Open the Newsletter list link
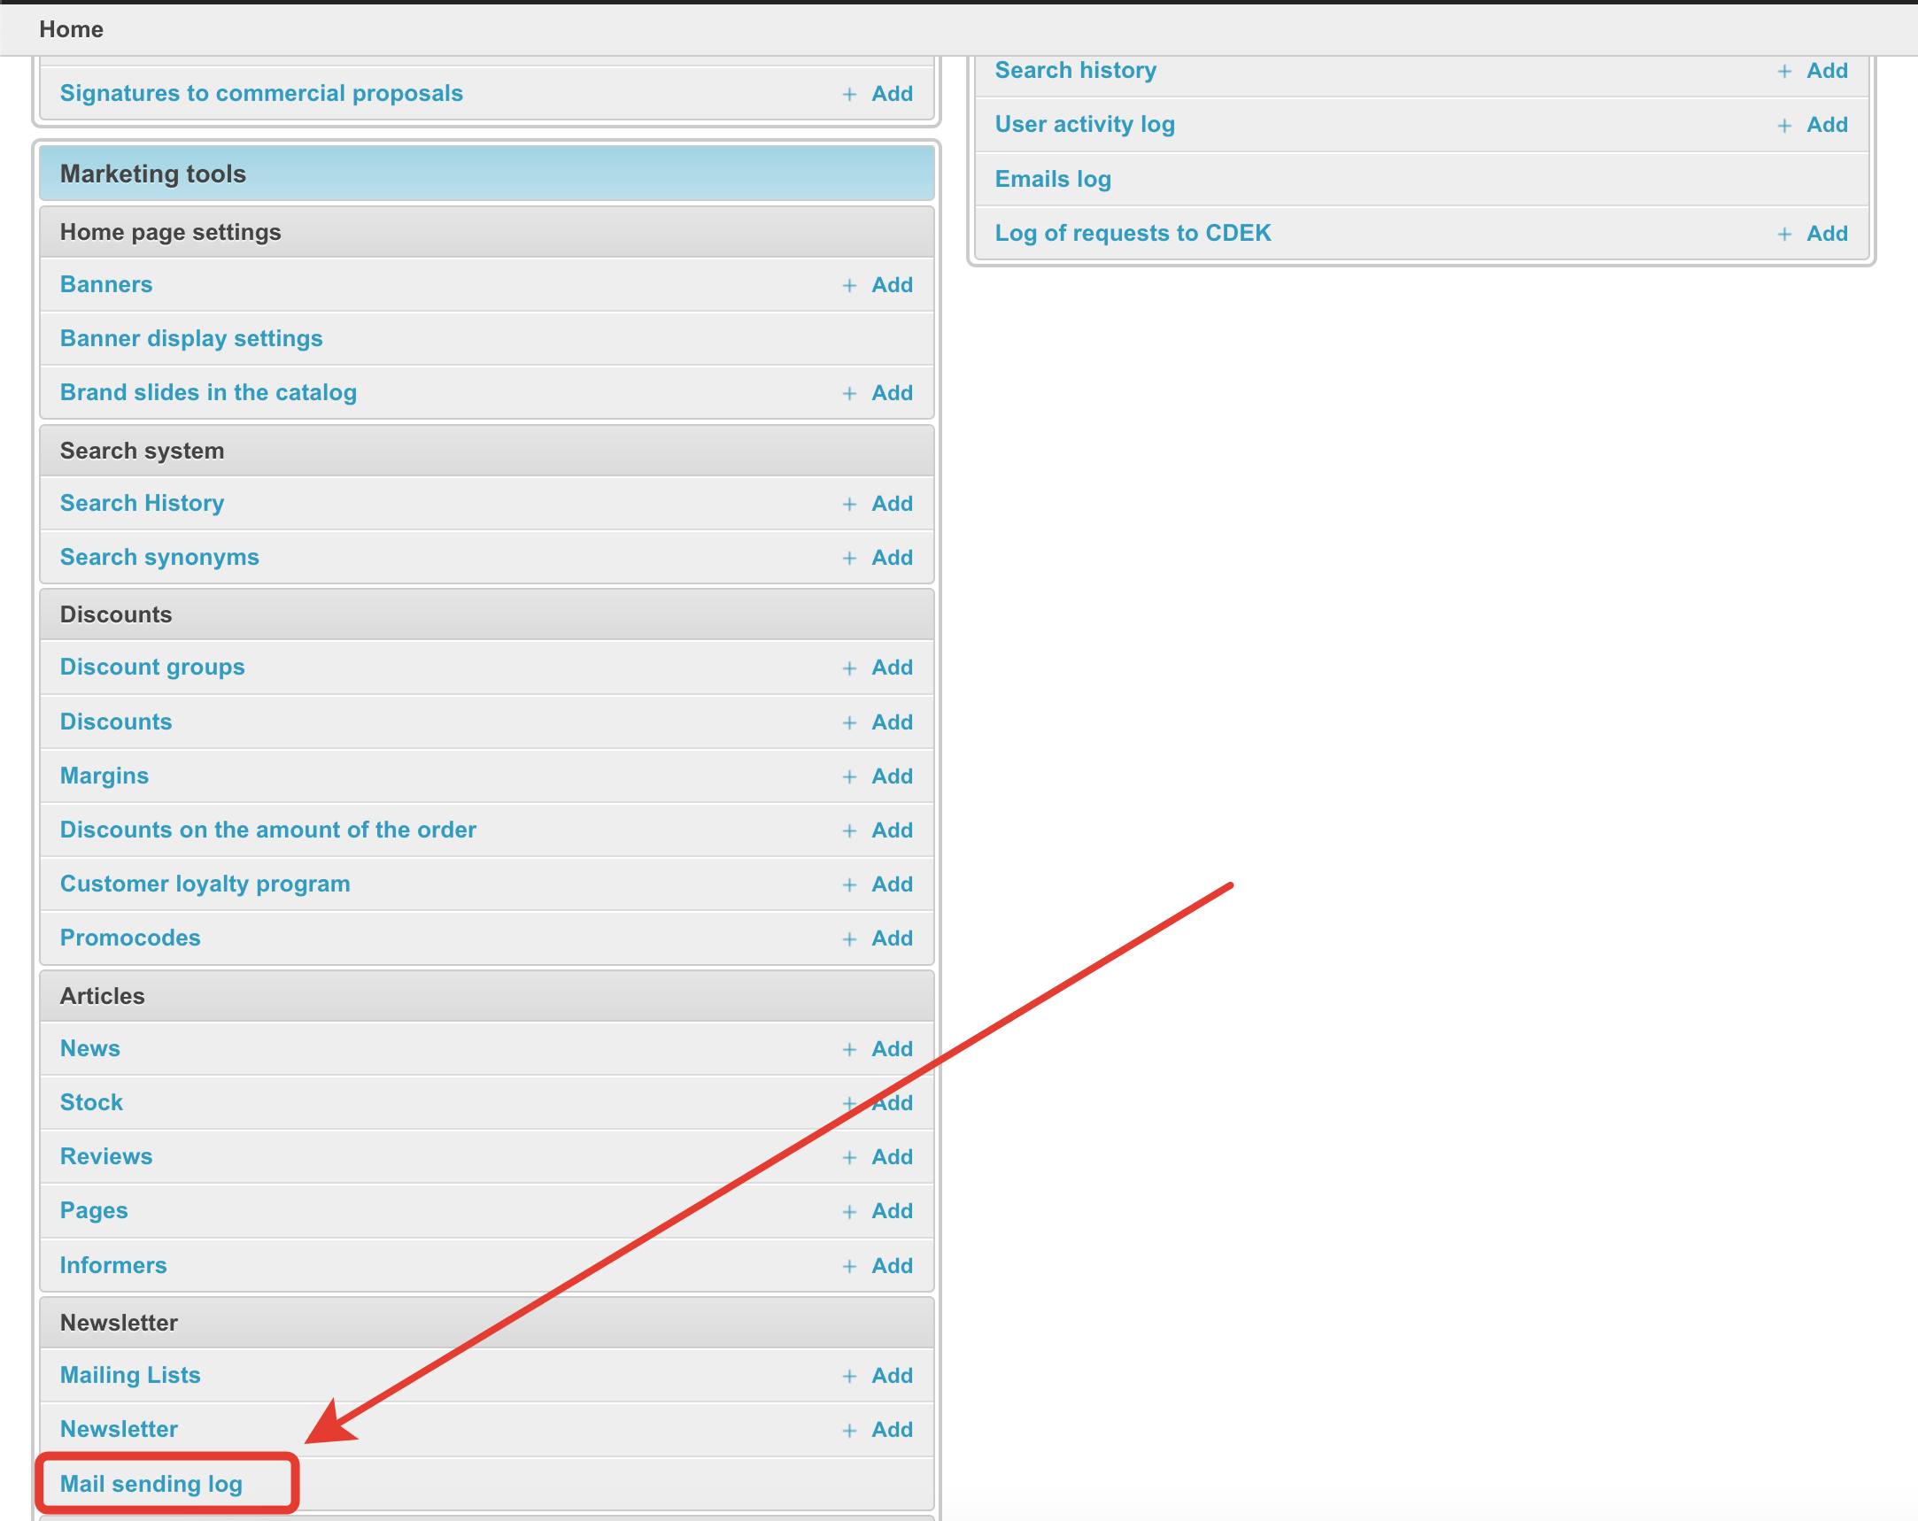This screenshot has width=1918, height=1521. pyautogui.click(x=119, y=1430)
